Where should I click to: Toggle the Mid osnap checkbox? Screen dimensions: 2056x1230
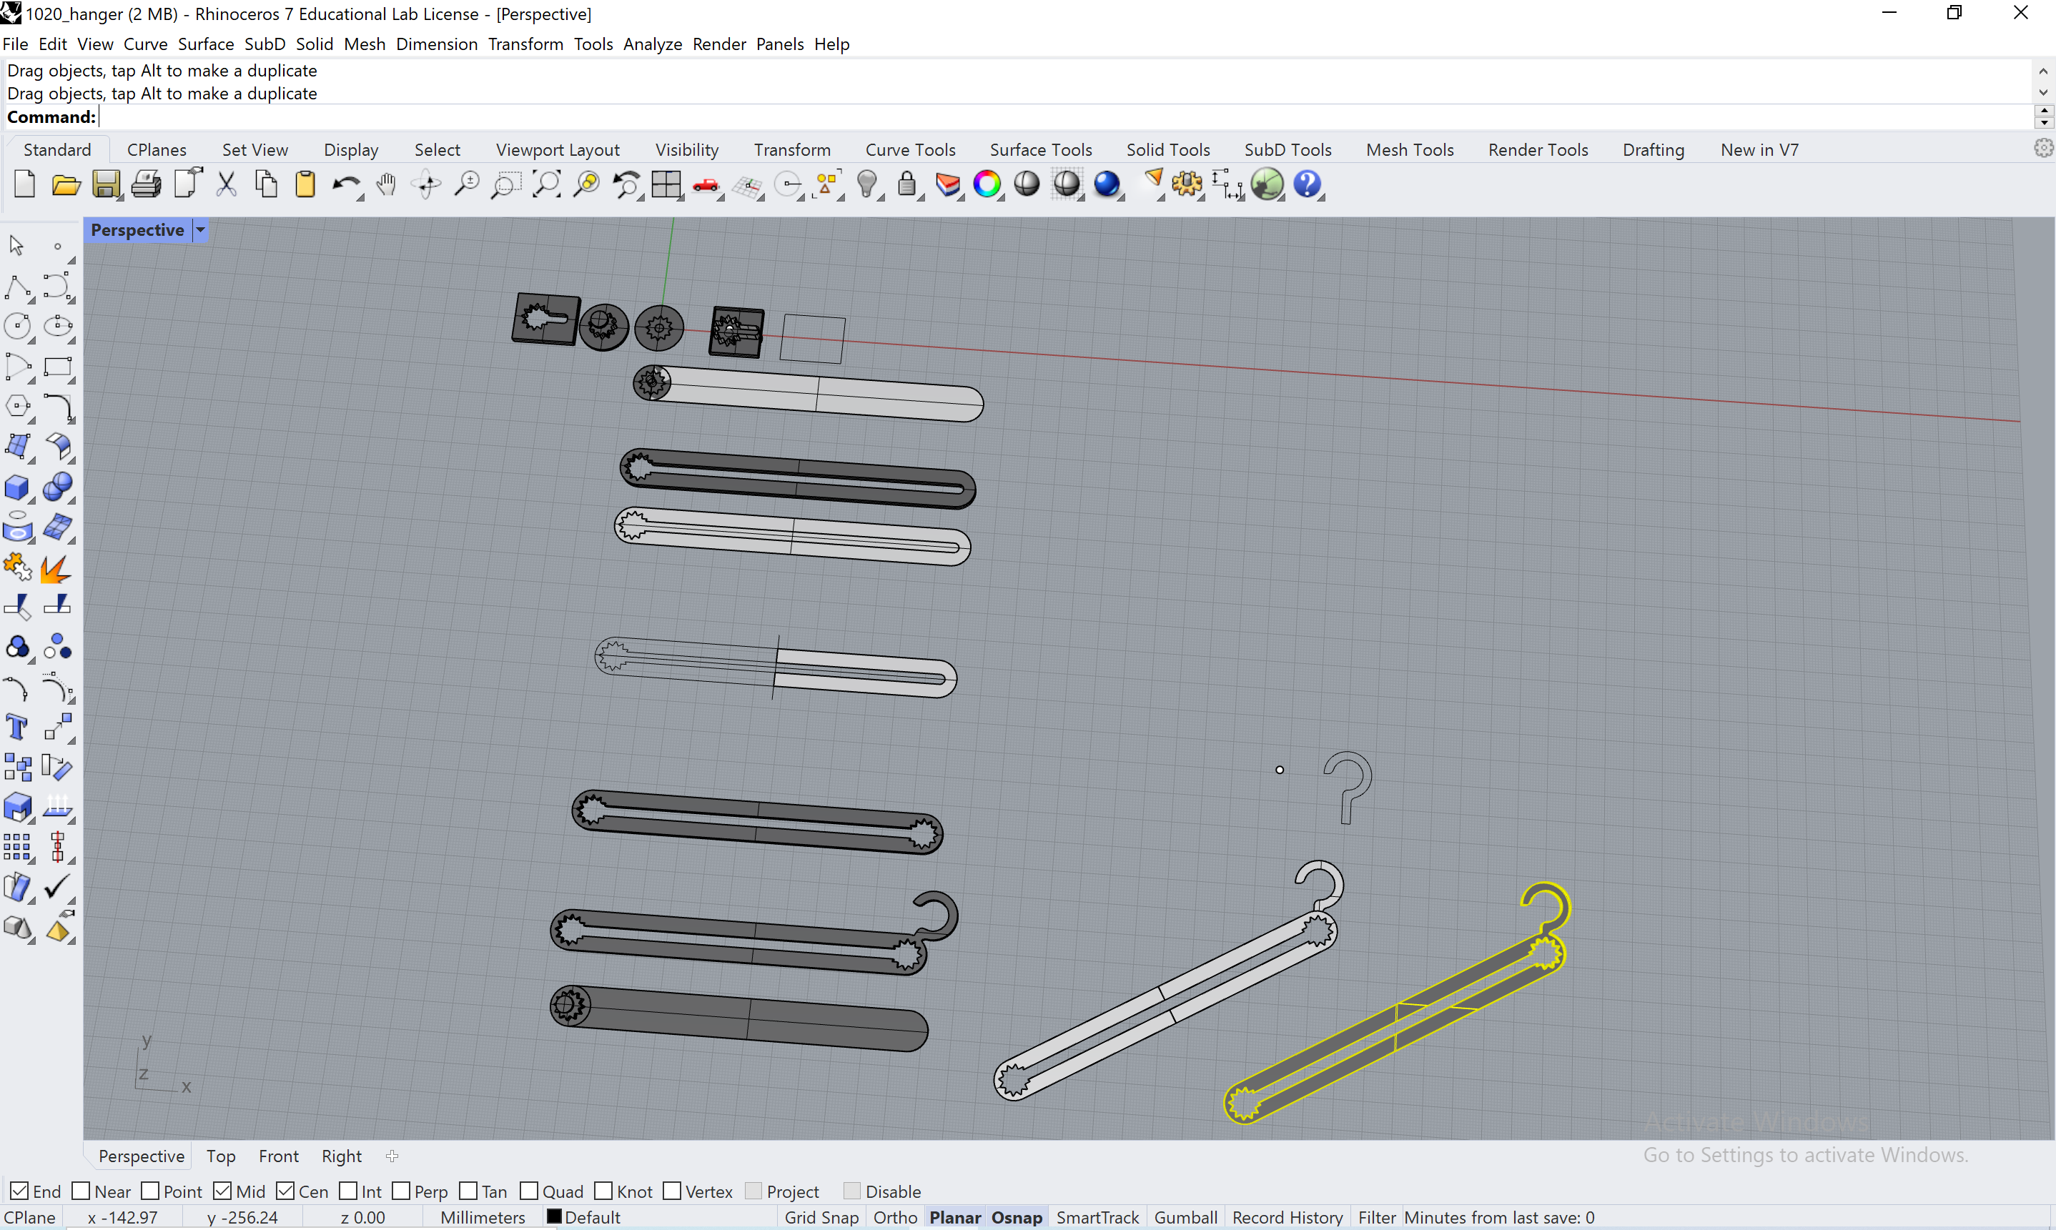coord(222,1191)
